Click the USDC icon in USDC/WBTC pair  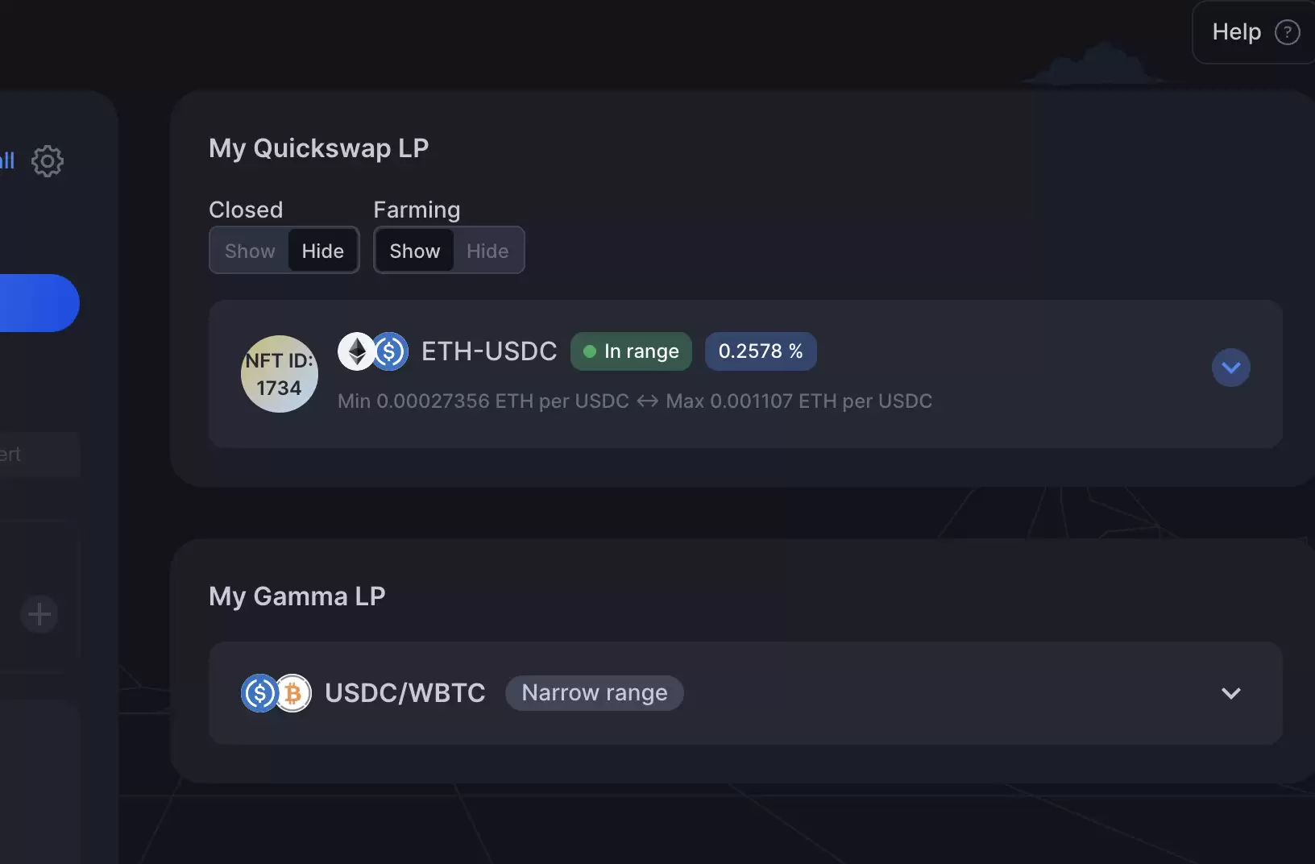[x=259, y=693]
